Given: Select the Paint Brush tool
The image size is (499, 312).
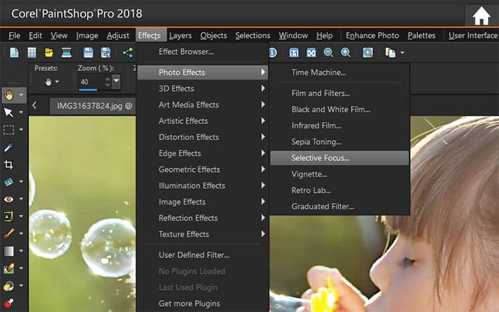Looking at the screenshot, I should [x=8, y=234].
